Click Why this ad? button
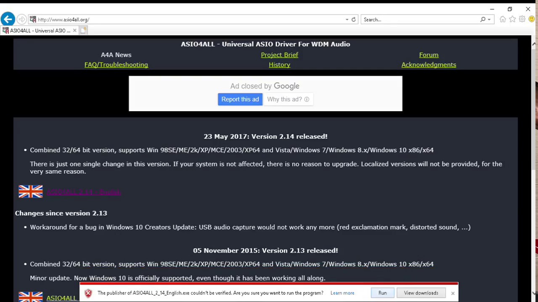Viewport: 538px width, 302px height. tap(288, 99)
